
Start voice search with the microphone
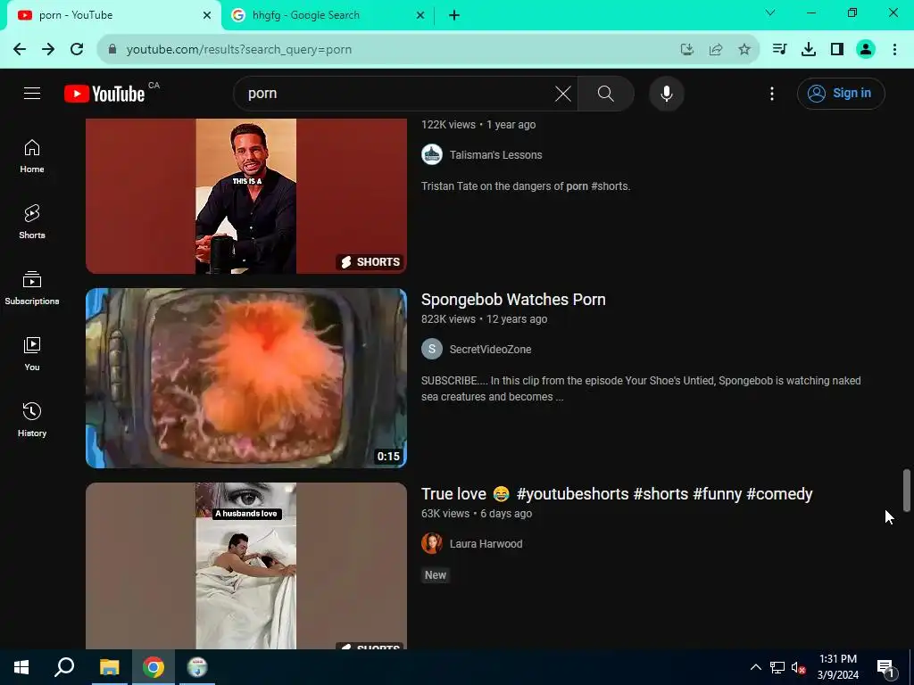666,93
